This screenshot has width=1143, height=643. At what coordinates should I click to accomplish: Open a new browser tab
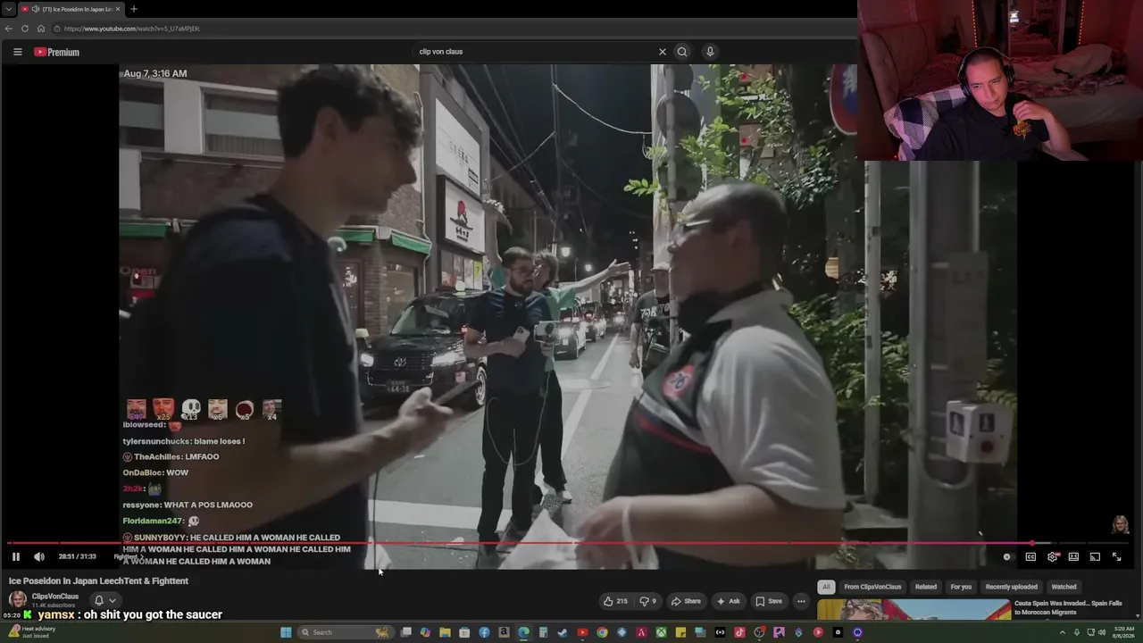133,9
